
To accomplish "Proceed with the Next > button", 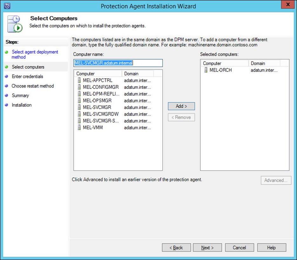I will [x=207, y=248].
